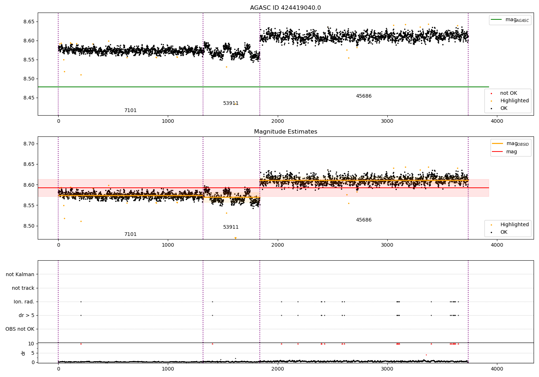Select the mag OBSID legend entry
This screenshot has height=377, width=539.
[x=510, y=144]
